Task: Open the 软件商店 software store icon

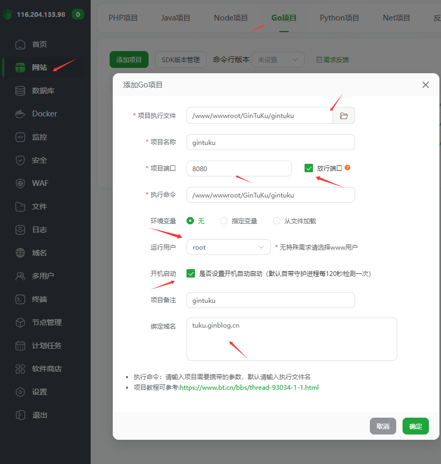Action: pos(20,369)
